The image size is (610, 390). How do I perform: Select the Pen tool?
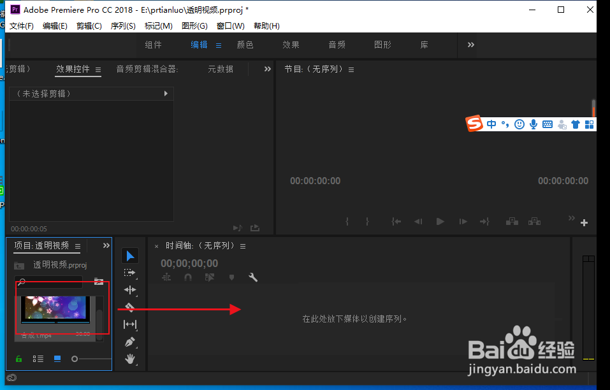(130, 342)
